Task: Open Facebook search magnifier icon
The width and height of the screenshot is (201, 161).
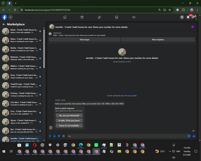Action: click(x=10, y=17)
